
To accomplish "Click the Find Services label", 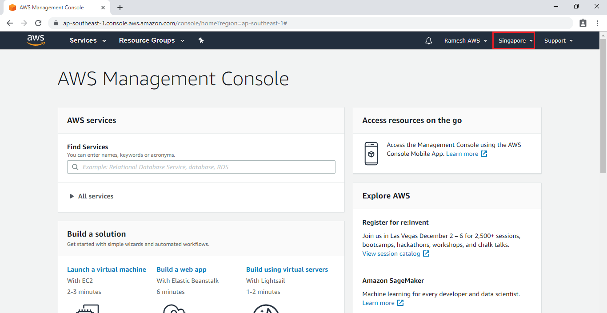I will pyautogui.click(x=88, y=147).
